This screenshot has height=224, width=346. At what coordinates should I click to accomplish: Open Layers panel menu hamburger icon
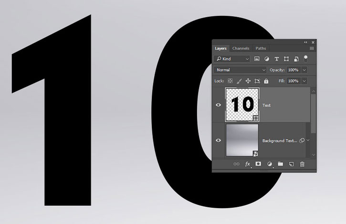(x=312, y=48)
